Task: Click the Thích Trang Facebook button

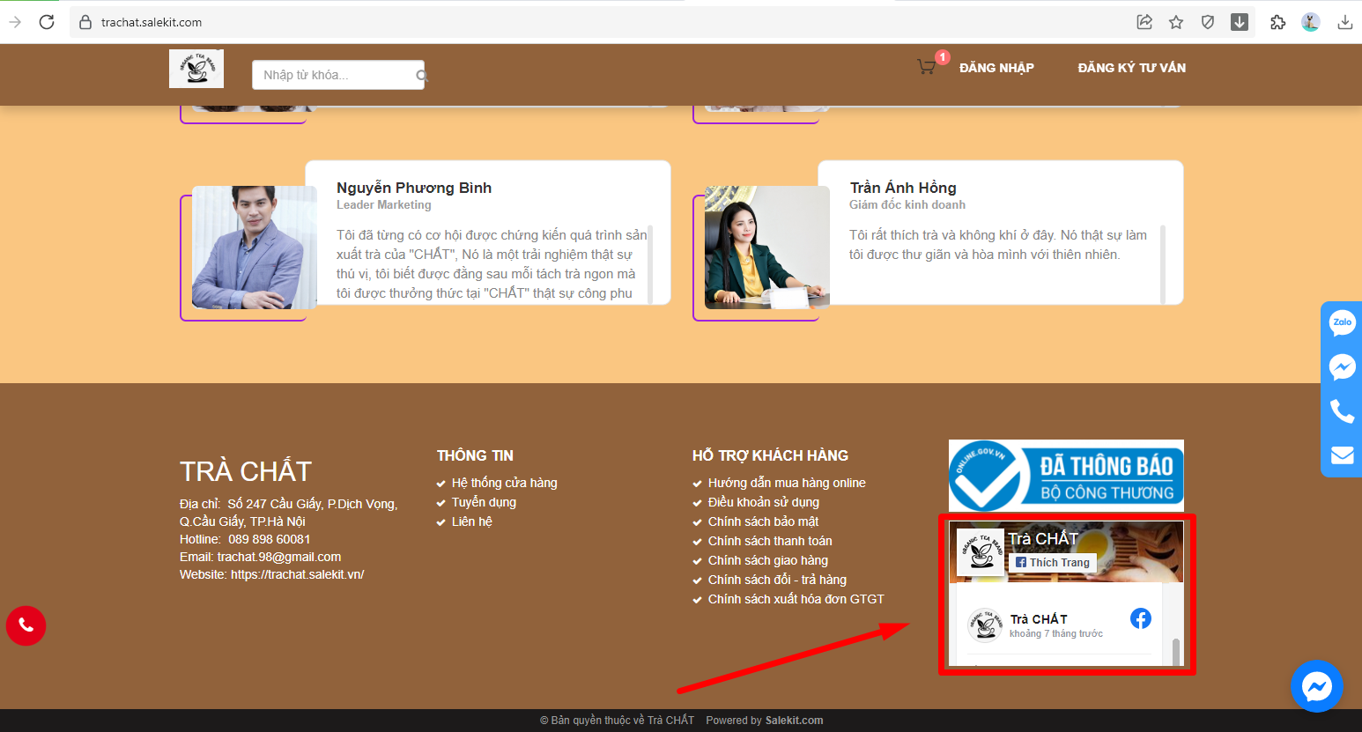Action: tap(1053, 563)
